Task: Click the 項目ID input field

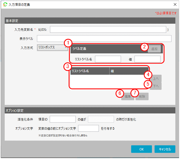Action: coord(62,119)
